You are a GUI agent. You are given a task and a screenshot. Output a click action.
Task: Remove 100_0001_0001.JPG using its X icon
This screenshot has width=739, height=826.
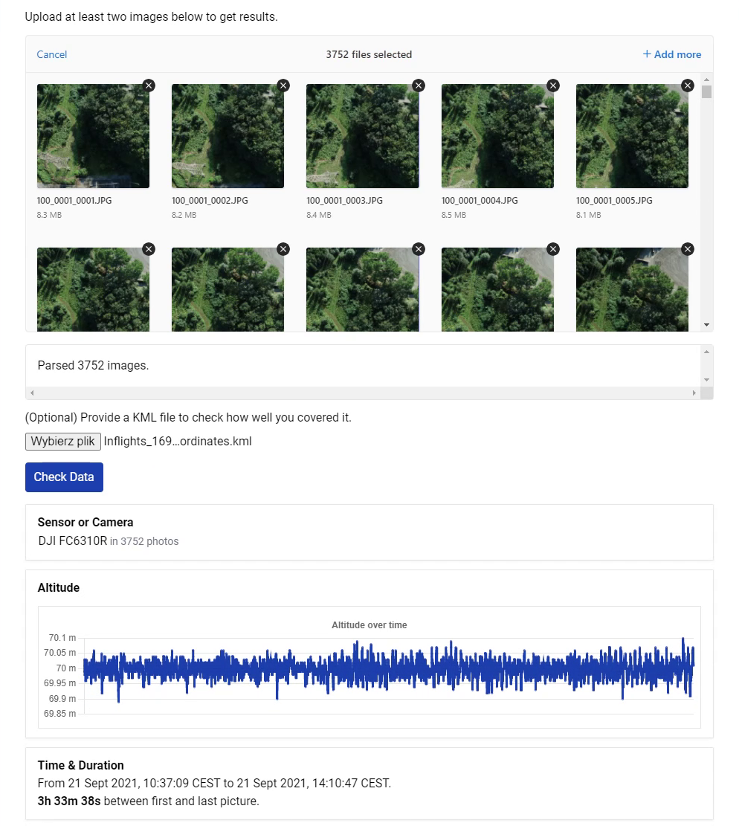(149, 85)
